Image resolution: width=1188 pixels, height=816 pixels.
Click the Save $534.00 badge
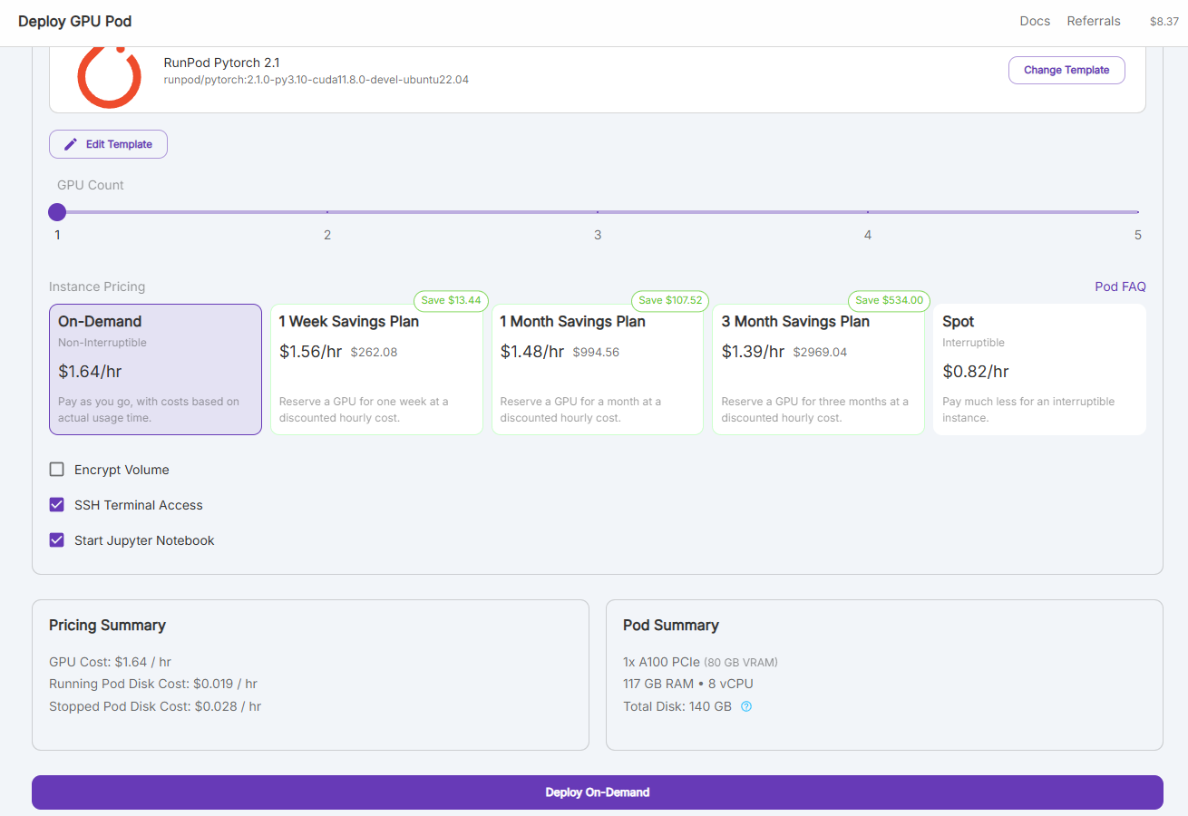889,300
